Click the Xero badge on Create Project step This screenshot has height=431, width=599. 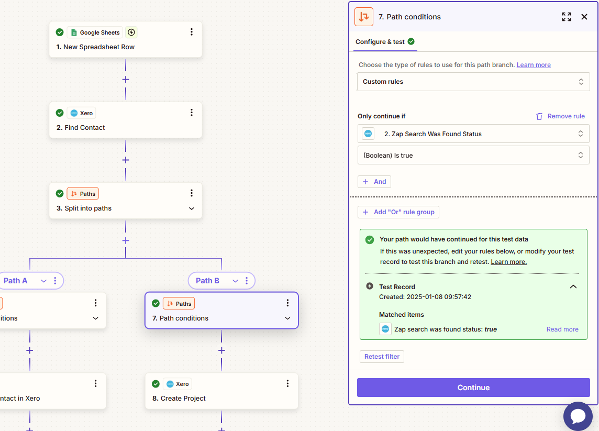point(178,384)
